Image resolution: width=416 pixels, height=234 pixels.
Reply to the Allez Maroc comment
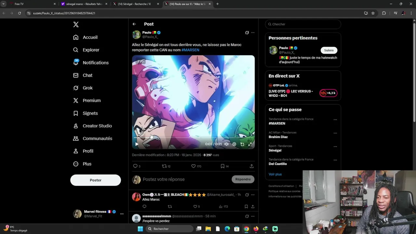[145, 206]
